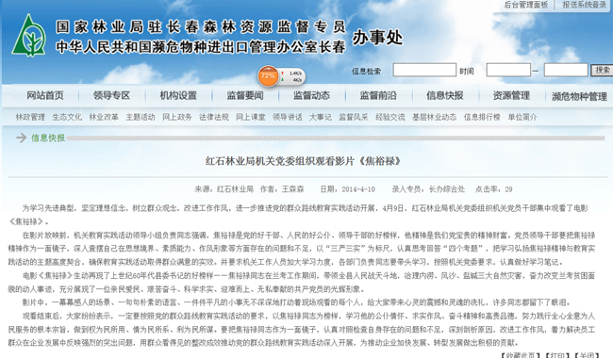The height and width of the screenshot is (358, 613).
Task: Select 基层林业动态 submenu link
Action: (435, 117)
